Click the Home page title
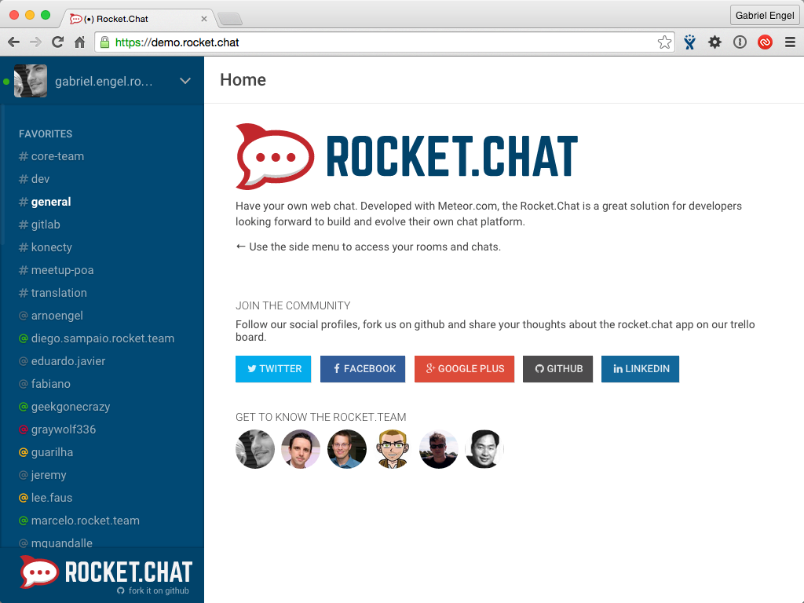This screenshot has height=603, width=804. tap(243, 79)
